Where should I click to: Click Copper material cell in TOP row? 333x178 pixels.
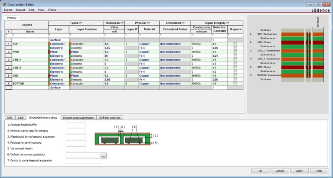(x=149, y=44)
